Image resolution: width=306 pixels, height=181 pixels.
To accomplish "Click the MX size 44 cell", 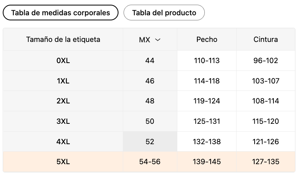I will pos(150,61).
